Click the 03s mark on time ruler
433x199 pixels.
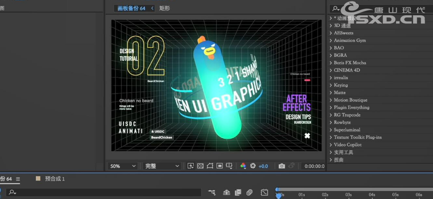click(348, 195)
